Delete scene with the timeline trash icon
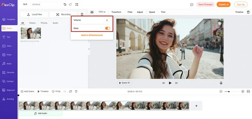 (76, 91)
